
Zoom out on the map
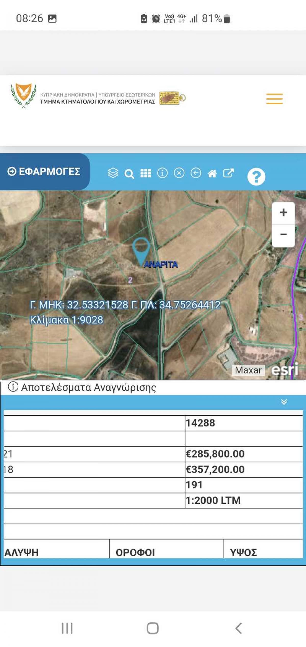(x=283, y=234)
